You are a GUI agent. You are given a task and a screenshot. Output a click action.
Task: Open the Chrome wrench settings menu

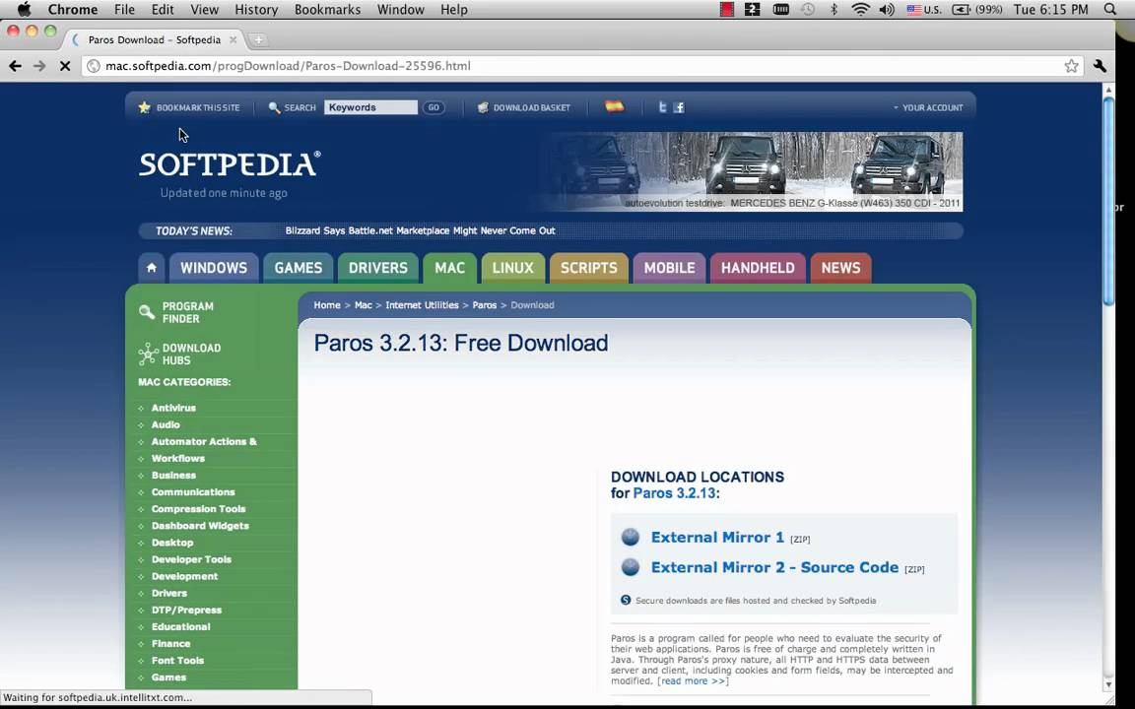1100,66
